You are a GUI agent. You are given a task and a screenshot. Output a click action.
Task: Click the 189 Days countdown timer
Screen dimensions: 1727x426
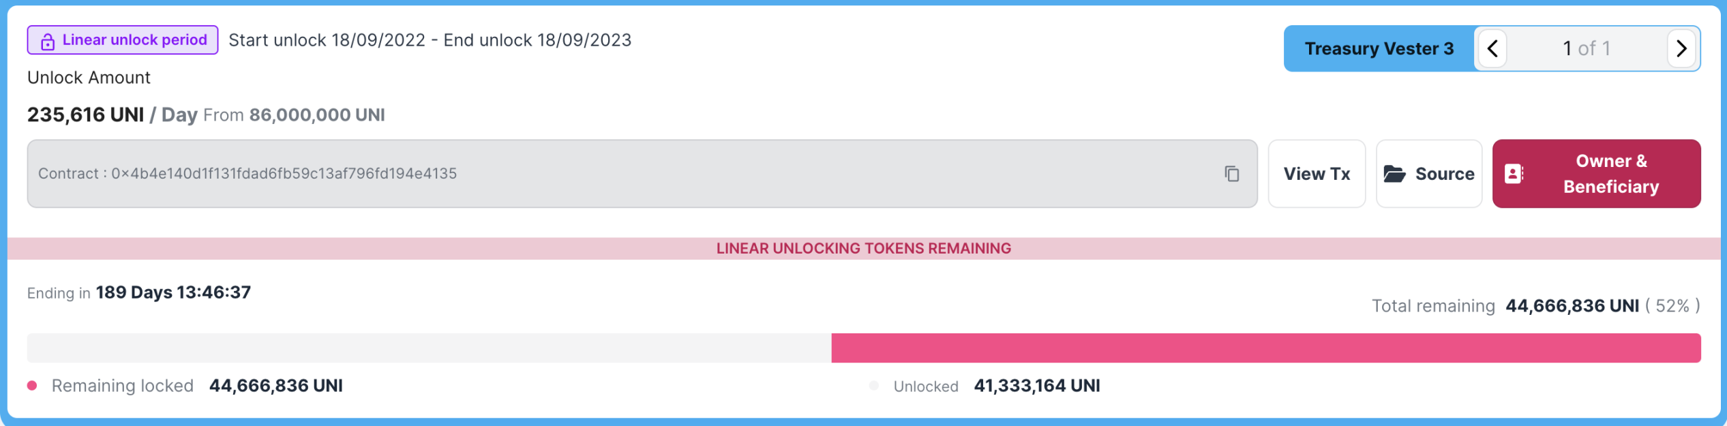click(x=173, y=292)
